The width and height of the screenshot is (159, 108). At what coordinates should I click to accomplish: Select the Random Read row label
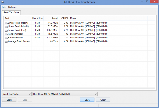[x=15, y=34]
